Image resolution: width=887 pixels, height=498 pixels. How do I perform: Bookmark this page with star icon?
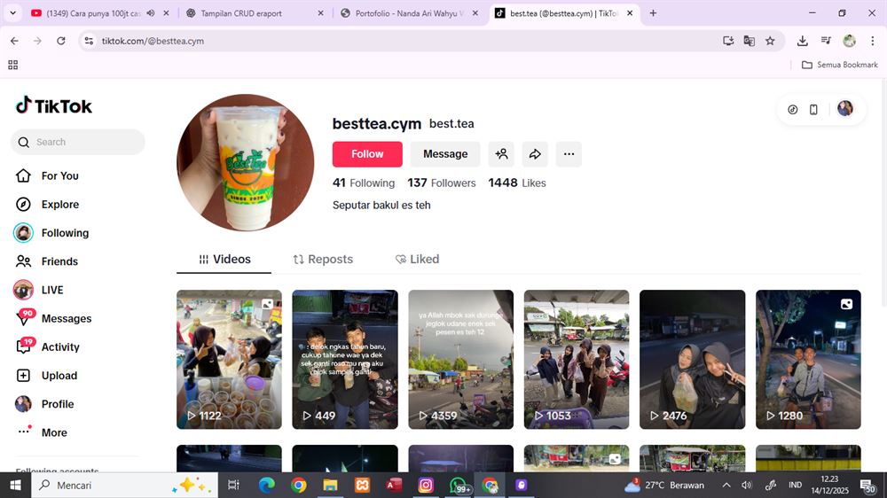[770, 41]
